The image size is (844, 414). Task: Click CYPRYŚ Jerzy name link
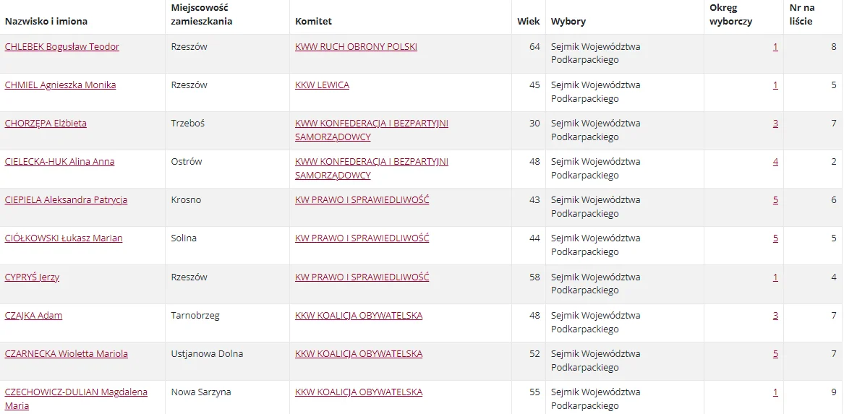[32, 277]
